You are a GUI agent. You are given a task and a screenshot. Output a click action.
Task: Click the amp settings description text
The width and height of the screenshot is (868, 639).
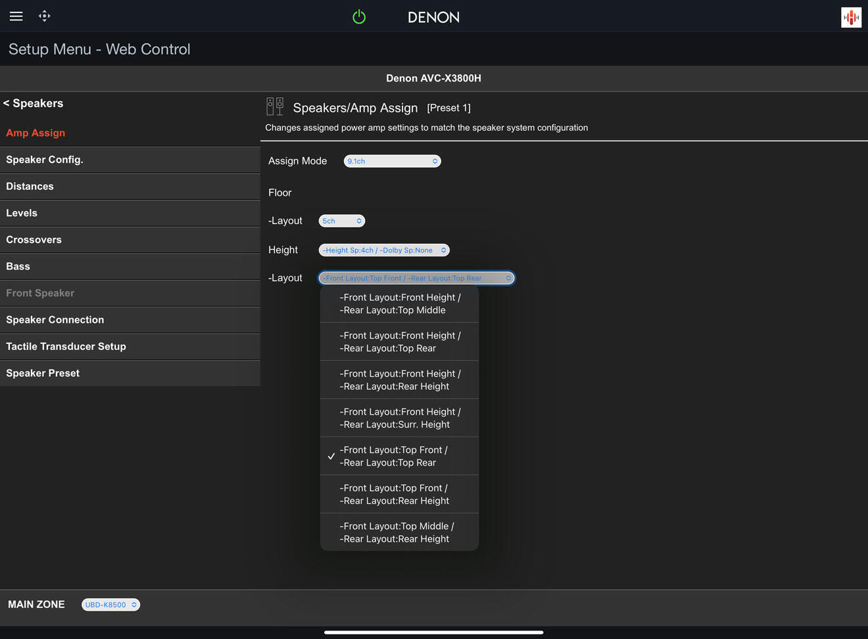(426, 128)
